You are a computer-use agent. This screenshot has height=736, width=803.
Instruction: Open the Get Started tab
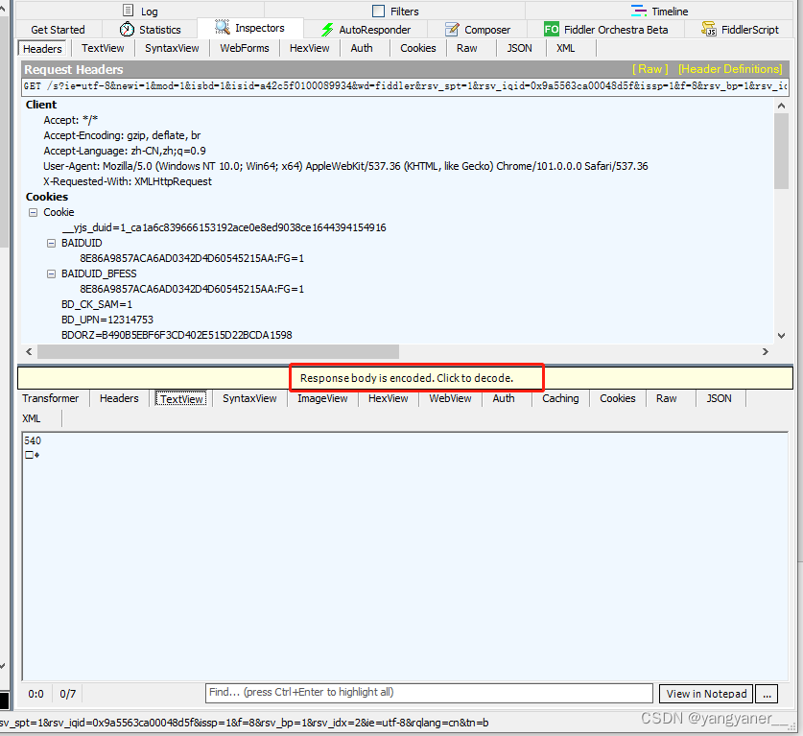pos(58,30)
